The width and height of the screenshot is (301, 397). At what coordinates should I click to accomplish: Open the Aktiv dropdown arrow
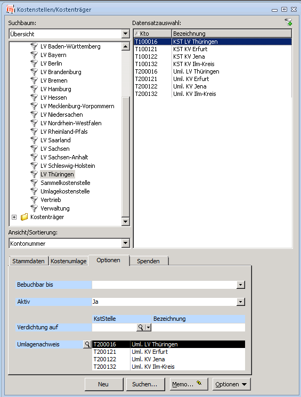(241, 302)
